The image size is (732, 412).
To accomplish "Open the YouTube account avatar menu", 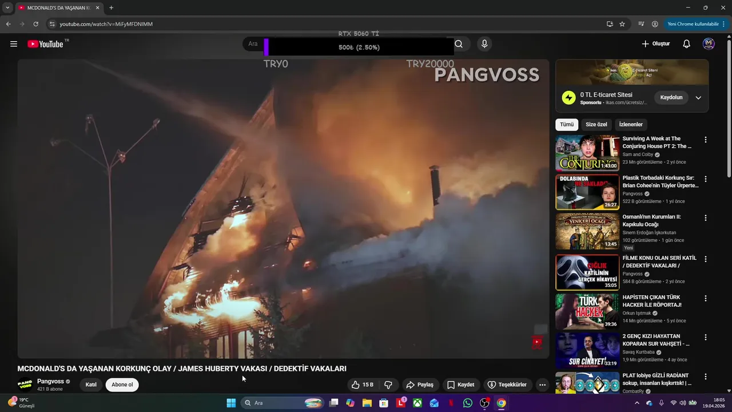I will (709, 44).
